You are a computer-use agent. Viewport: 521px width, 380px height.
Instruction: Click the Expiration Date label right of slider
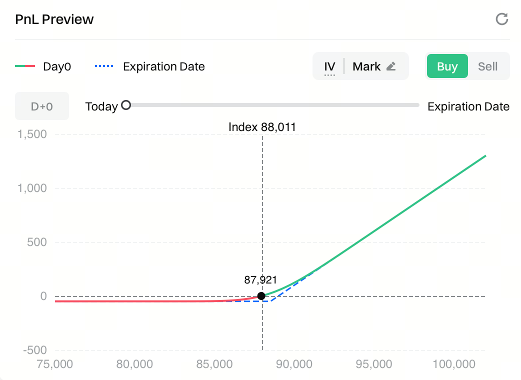(468, 106)
